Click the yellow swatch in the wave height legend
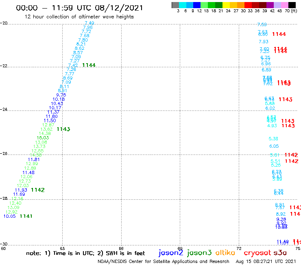This screenshot has width=301, height=265. (x=226, y=5)
